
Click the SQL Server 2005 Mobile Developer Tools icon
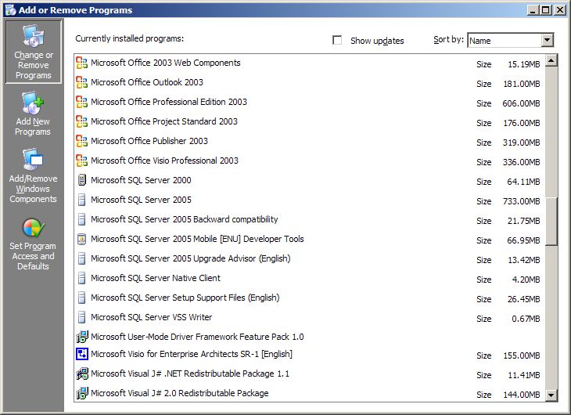82,239
